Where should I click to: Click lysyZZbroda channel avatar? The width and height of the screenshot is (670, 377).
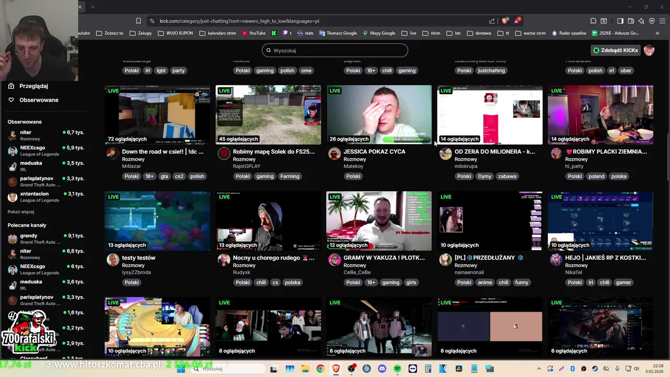pyautogui.click(x=113, y=260)
